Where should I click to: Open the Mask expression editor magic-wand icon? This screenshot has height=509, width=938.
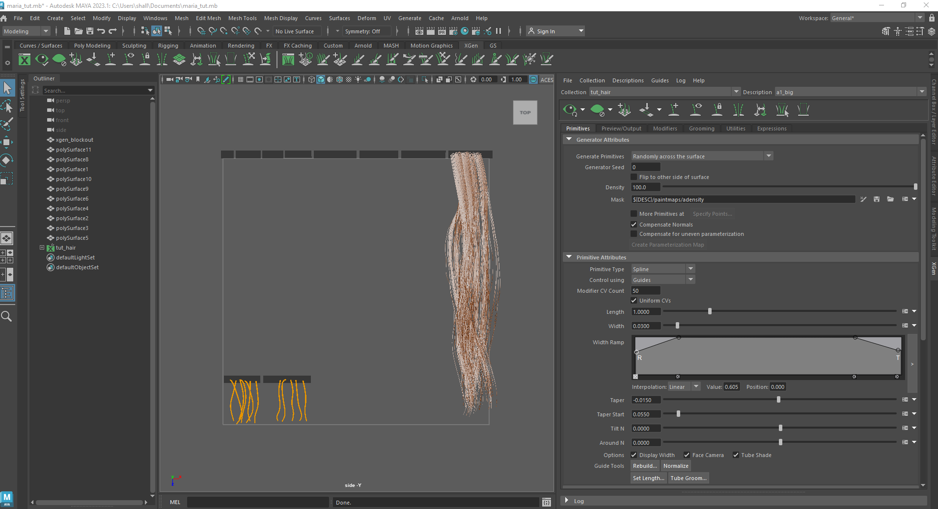pyautogui.click(x=863, y=199)
